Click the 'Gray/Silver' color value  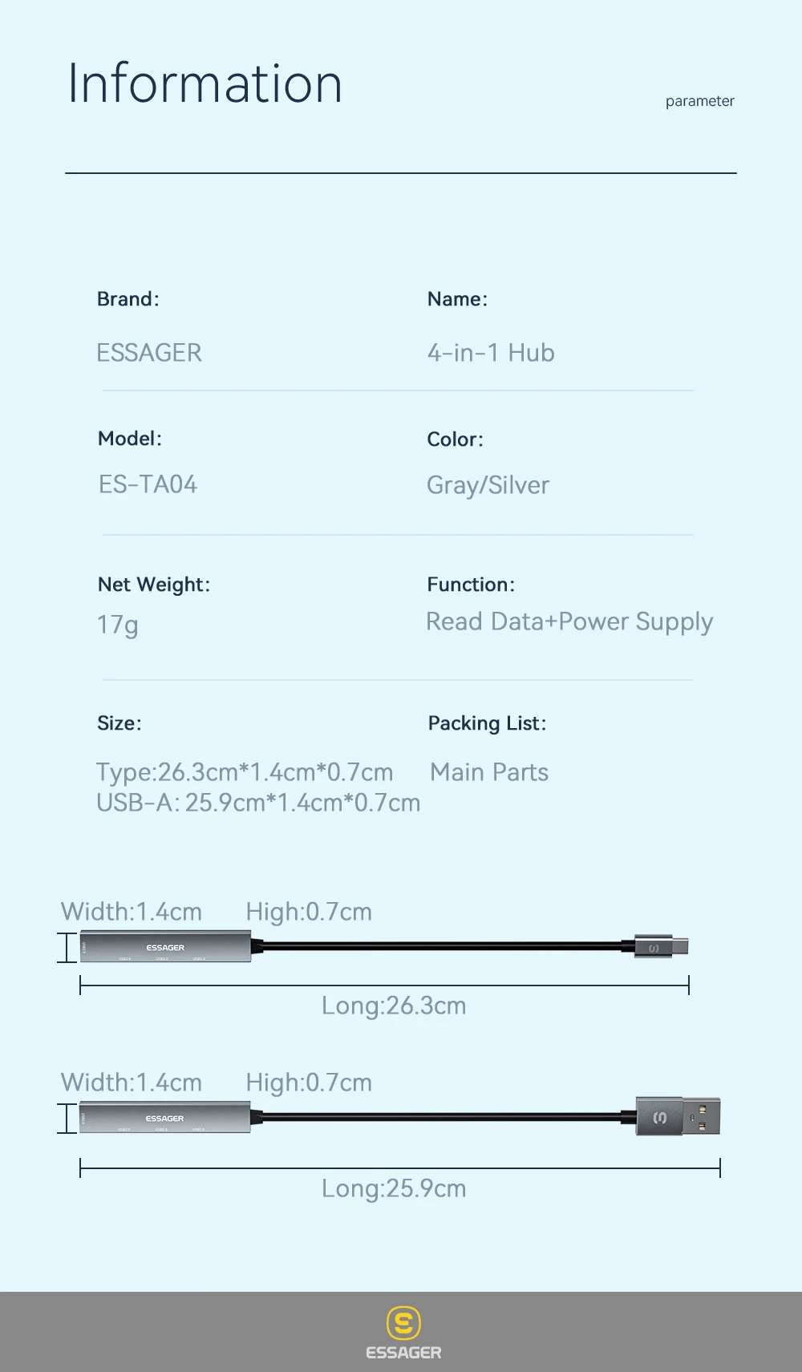coord(488,485)
